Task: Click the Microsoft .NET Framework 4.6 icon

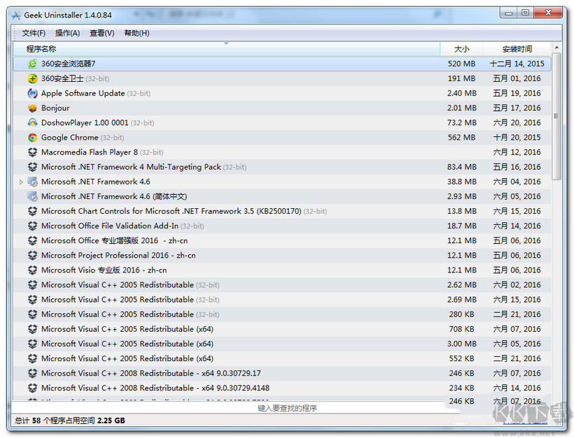Action: point(33,181)
